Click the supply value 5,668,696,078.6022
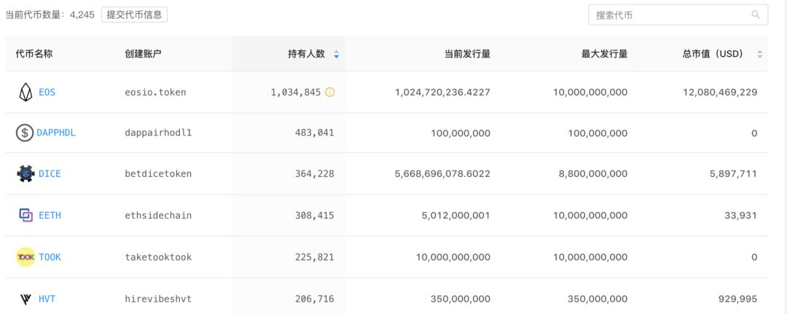Image resolution: width=787 pixels, height=314 pixels. (443, 173)
